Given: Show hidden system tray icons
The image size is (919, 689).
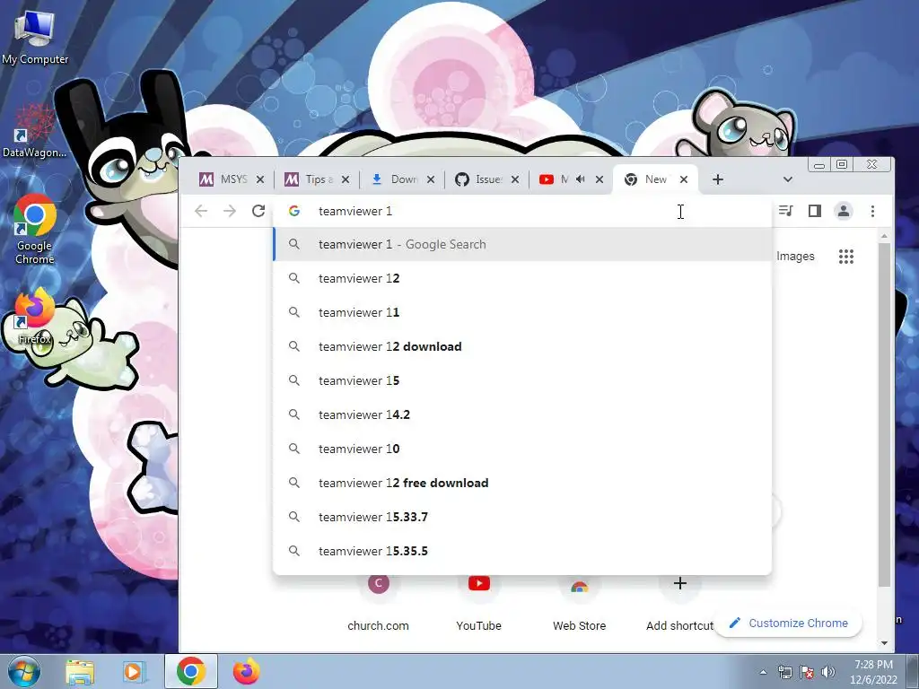Looking at the screenshot, I should [763, 672].
